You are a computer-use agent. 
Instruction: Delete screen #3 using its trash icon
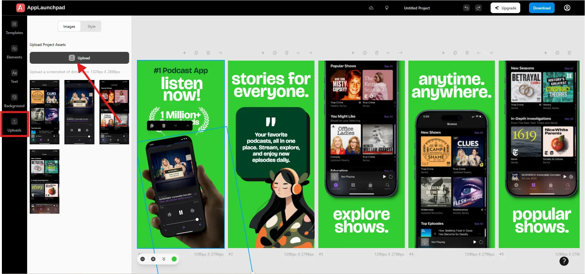click(x=377, y=53)
